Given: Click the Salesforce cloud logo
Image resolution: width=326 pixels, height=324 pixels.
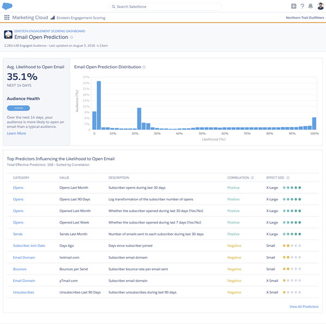Looking at the screenshot, I should coord(7,6).
